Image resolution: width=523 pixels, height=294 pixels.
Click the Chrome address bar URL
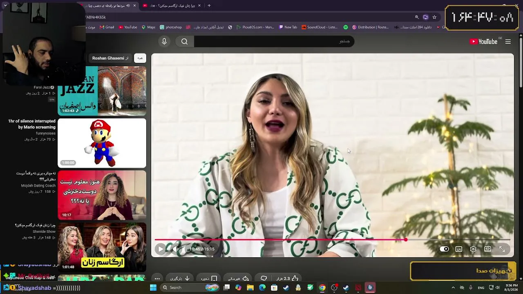tap(96, 17)
